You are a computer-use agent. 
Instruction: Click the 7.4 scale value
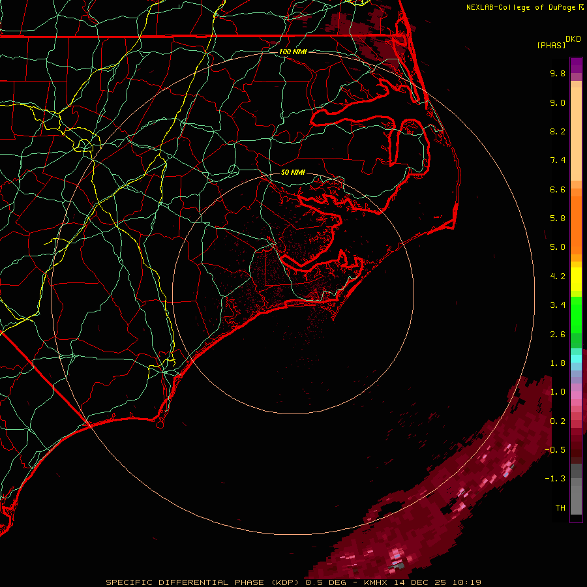point(558,160)
